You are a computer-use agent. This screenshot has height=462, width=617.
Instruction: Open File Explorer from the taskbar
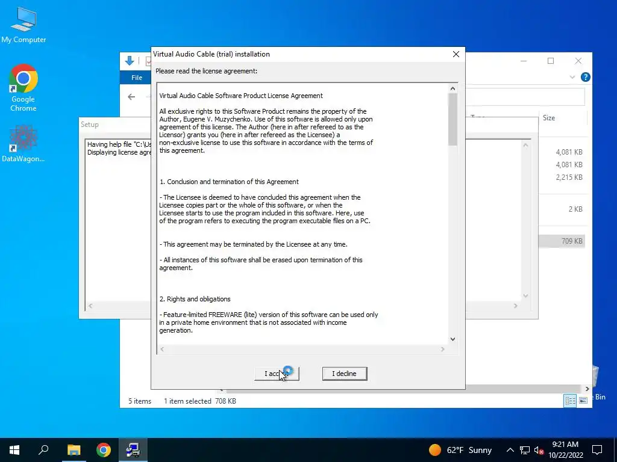click(74, 450)
